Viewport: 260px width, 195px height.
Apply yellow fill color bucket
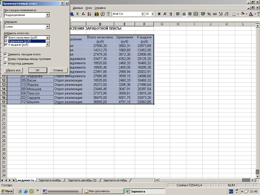tap(242, 14)
